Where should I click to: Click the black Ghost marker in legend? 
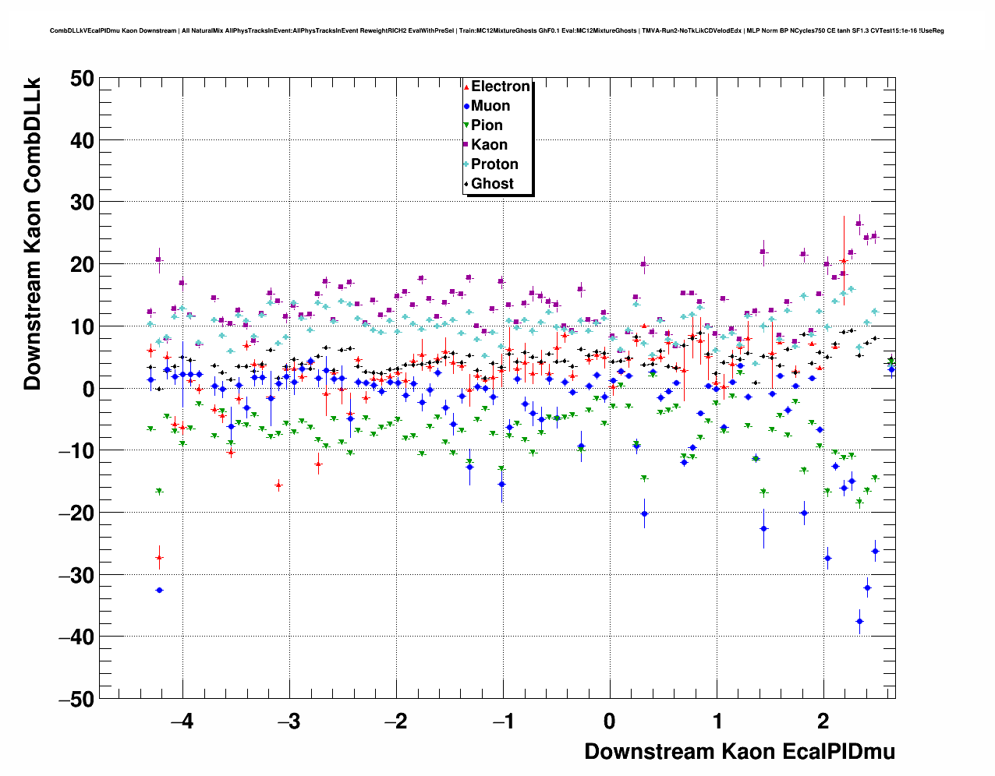tap(467, 184)
